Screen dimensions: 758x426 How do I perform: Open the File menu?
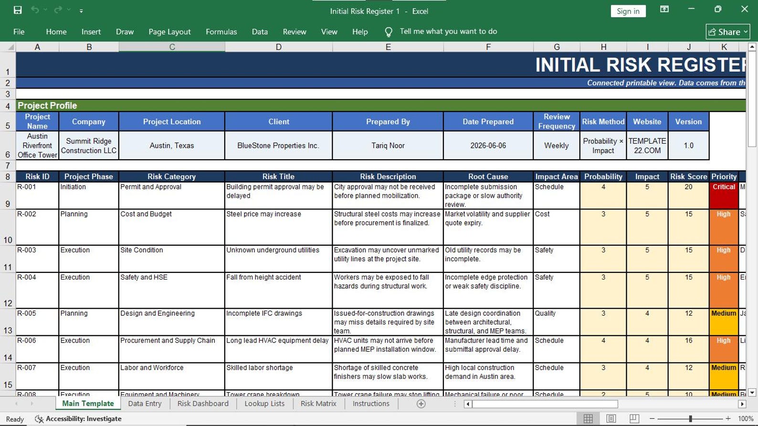19,32
